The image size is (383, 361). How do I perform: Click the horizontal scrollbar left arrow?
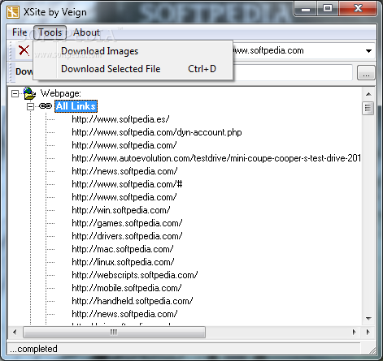point(15,332)
